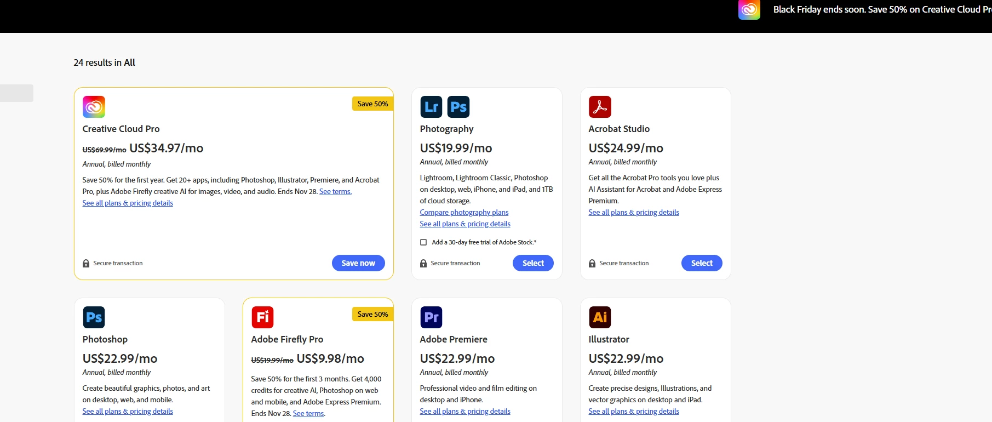Select the Acrobat Studio plan
Image resolution: width=992 pixels, height=422 pixels.
tap(702, 263)
